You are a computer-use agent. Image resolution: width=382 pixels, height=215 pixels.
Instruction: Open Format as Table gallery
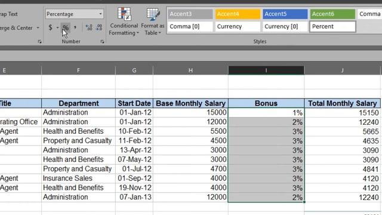click(x=153, y=21)
